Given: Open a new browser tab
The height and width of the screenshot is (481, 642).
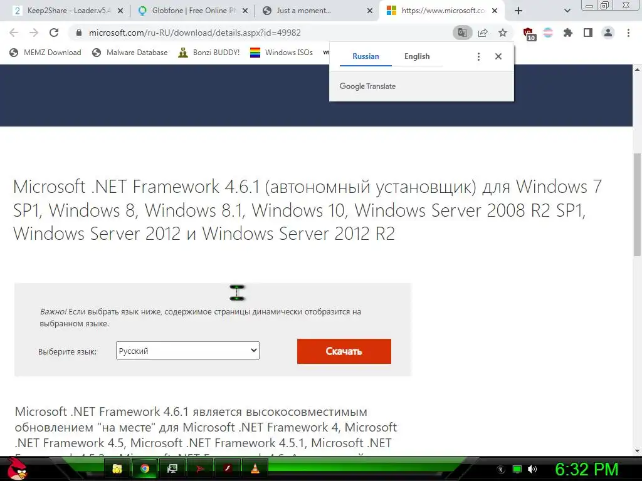Looking at the screenshot, I should point(518,11).
